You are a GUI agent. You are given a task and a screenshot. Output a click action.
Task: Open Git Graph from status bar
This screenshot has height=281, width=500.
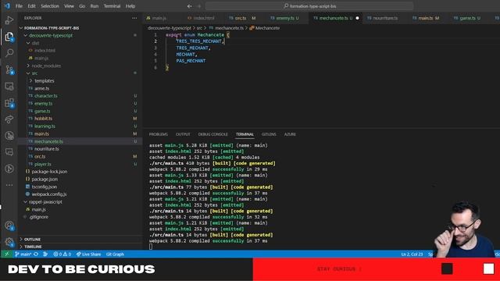[115, 254]
